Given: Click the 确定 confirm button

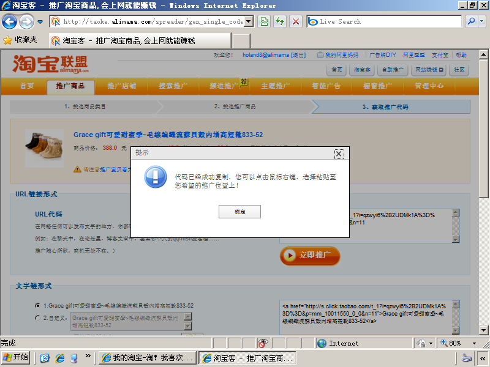Looking at the screenshot, I should [239, 212].
